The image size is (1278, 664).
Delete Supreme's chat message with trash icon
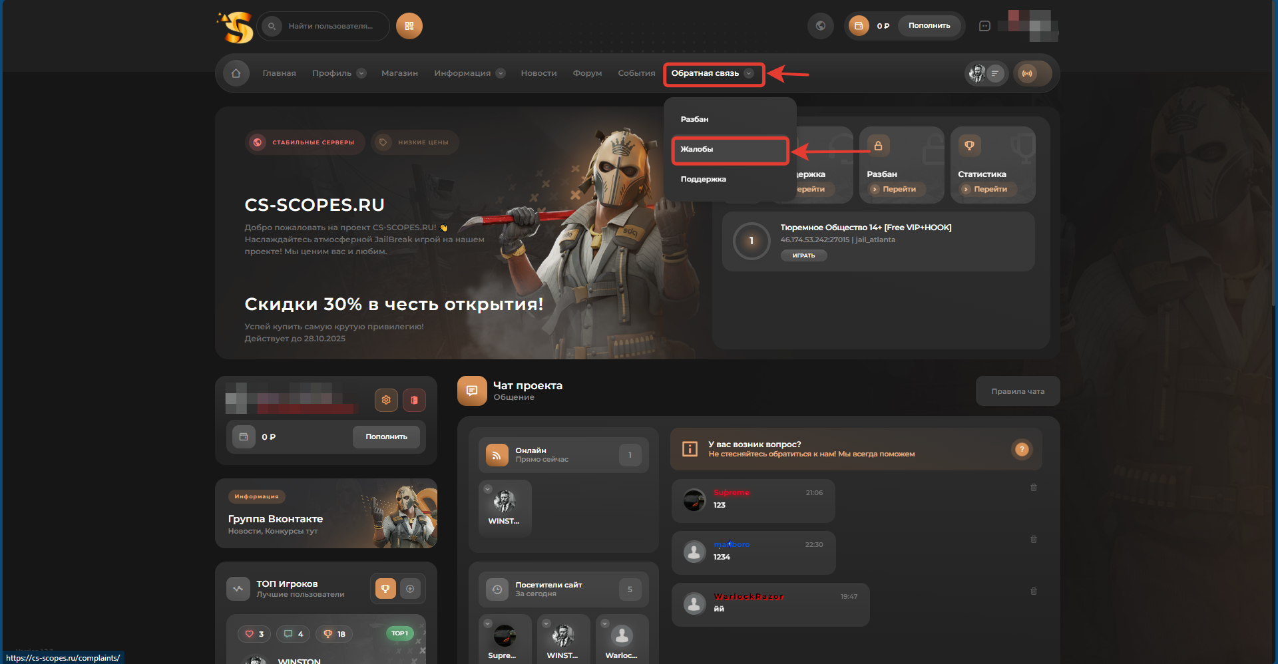[x=1034, y=488]
